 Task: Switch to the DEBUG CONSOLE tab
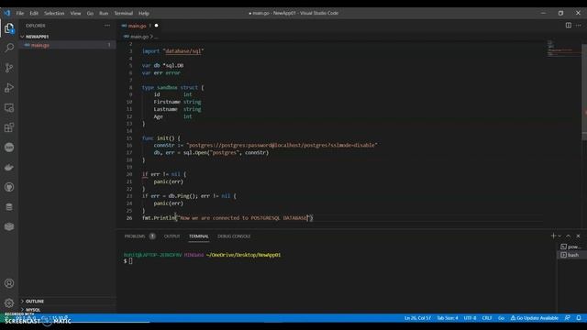tap(234, 236)
